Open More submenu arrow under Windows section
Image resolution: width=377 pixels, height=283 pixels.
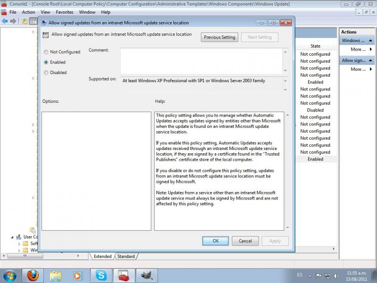coord(371,50)
